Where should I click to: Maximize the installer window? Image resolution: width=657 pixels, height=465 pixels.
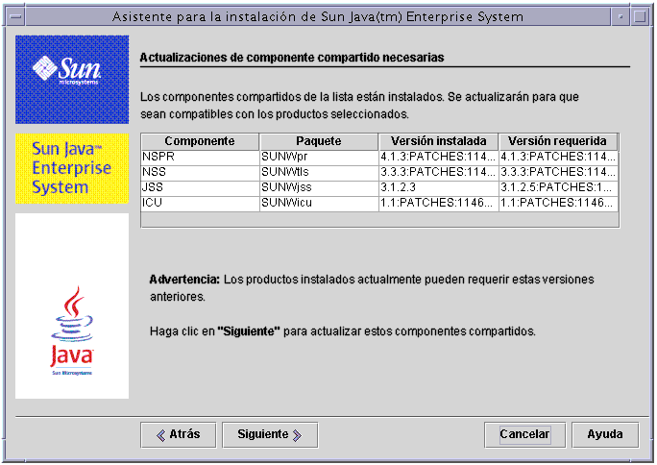coord(640,16)
